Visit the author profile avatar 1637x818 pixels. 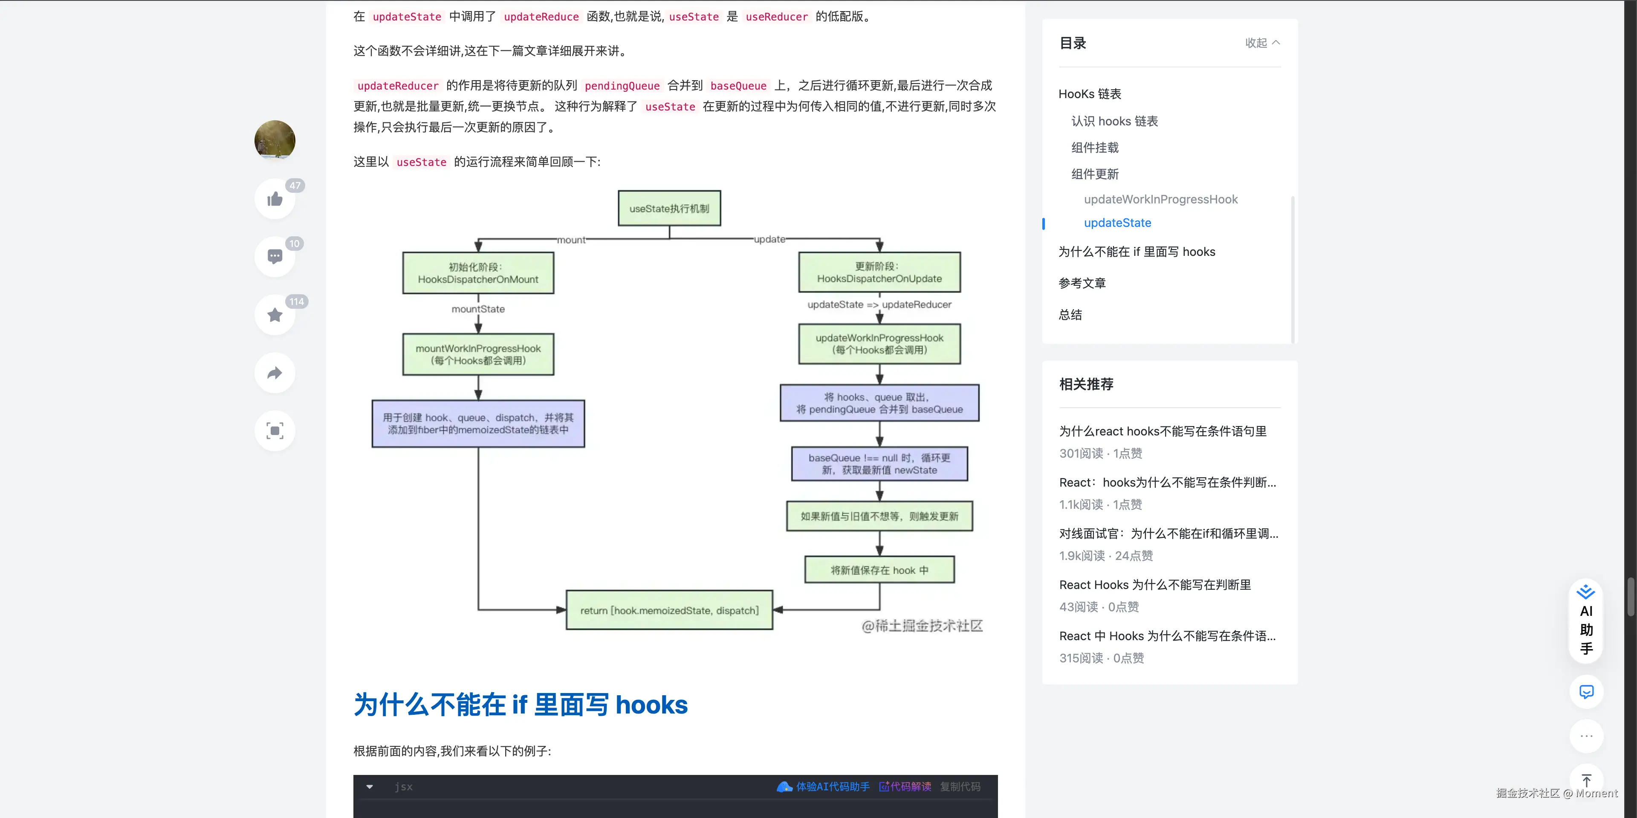[x=274, y=140]
